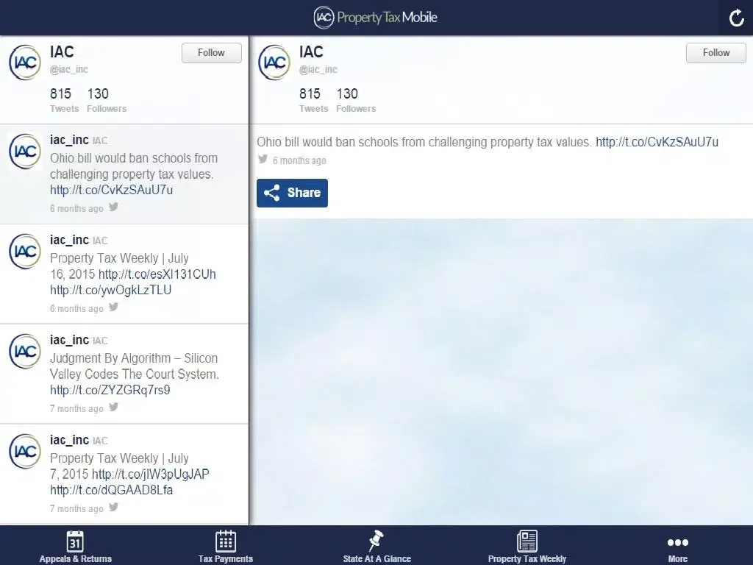Click iac_inc username on July 7 tweet
The width and height of the screenshot is (753, 565).
click(69, 440)
